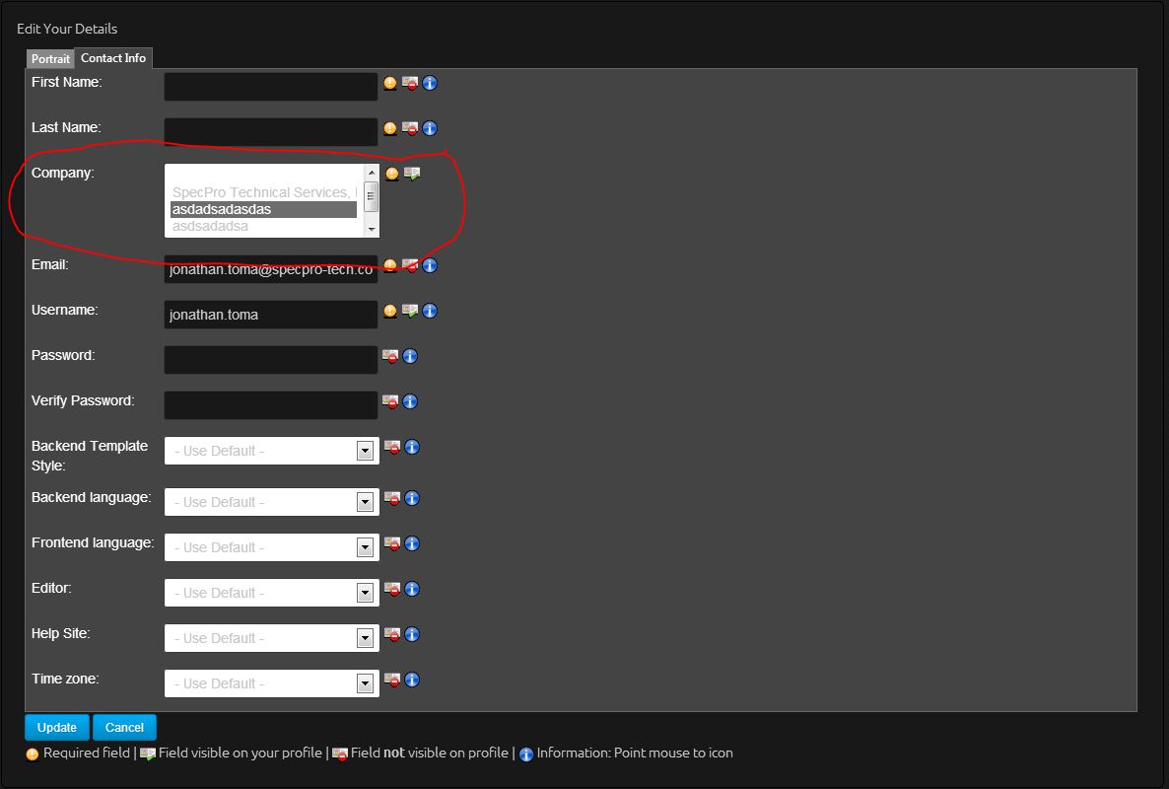Screen dimensions: 1169x789
Task: Switch to the Portrait tab
Action: [50, 59]
